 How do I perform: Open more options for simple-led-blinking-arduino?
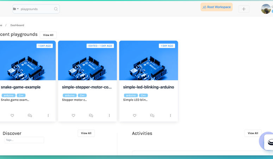[x=170, y=115]
